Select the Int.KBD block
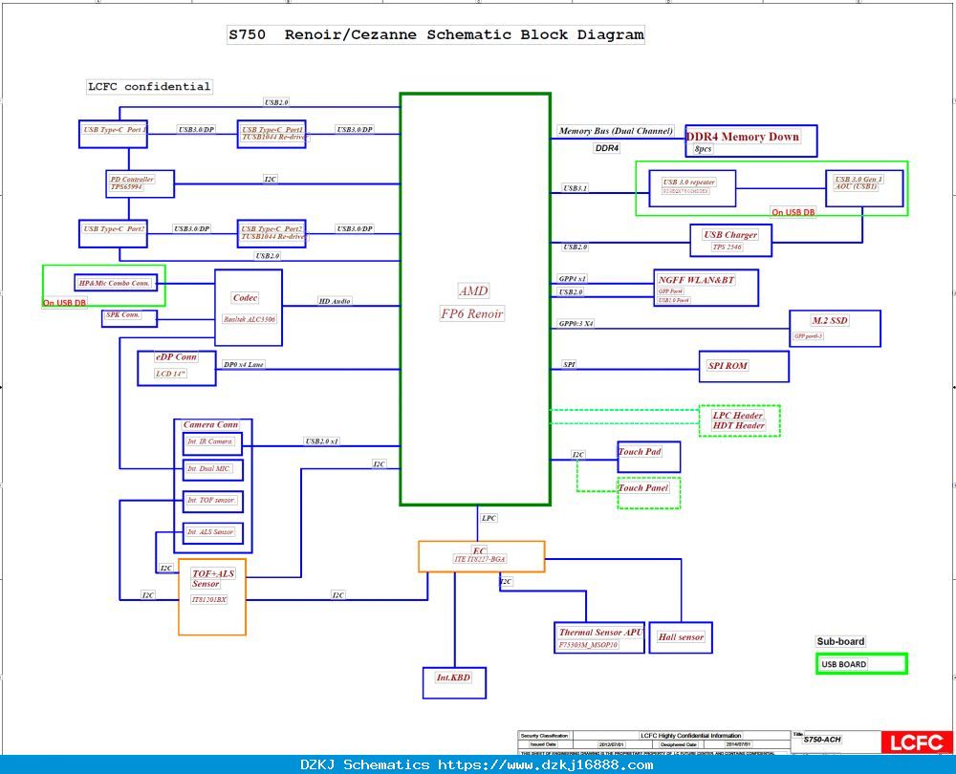This screenshot has height=774, width=956. [x=454, y=682]
